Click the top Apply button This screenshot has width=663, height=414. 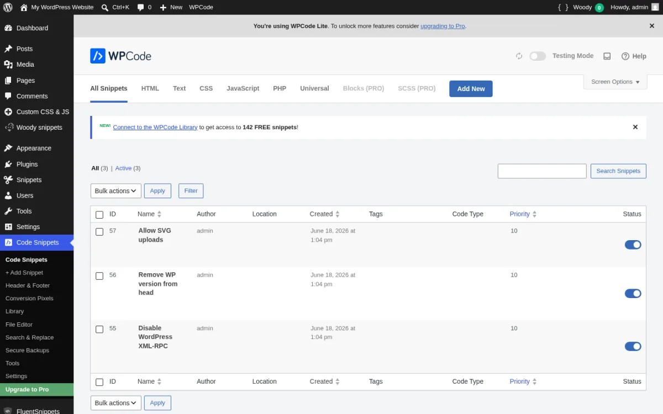tap(157, 191)
